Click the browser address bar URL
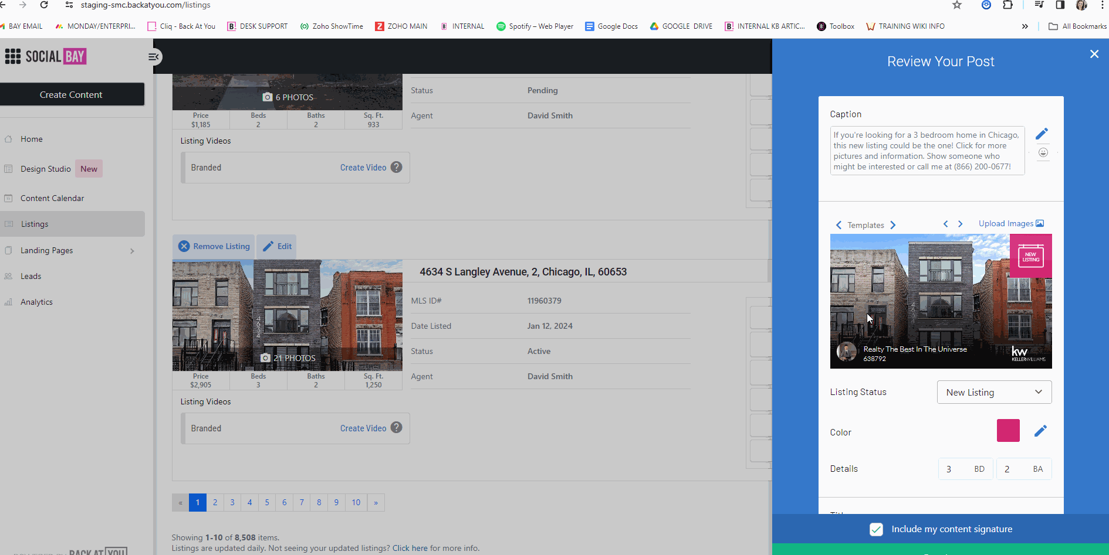Viewport: 1109px width, 555px height. (x=146, y=5)
